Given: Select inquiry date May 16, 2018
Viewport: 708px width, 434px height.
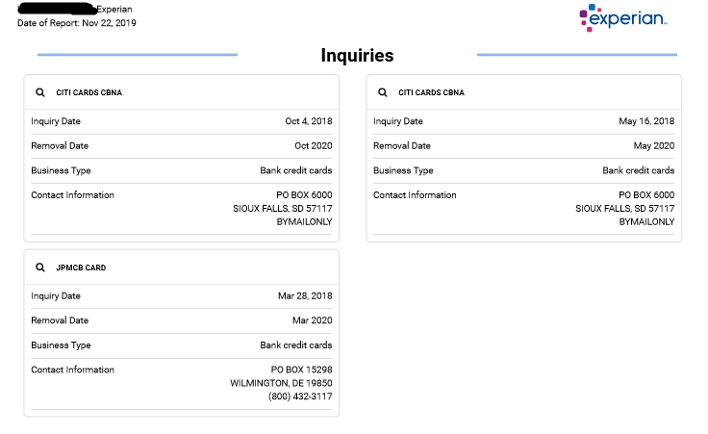Looking at the screenshot, I should 646,121.
